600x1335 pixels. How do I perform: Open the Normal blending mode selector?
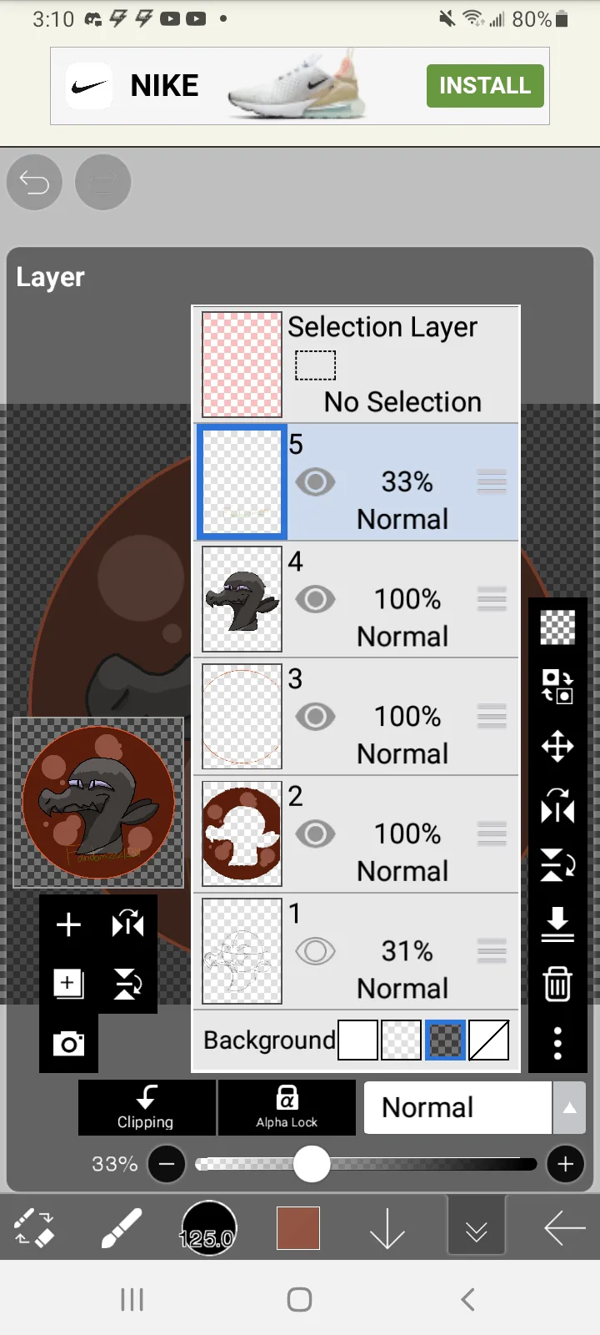tap(457, 1108)
